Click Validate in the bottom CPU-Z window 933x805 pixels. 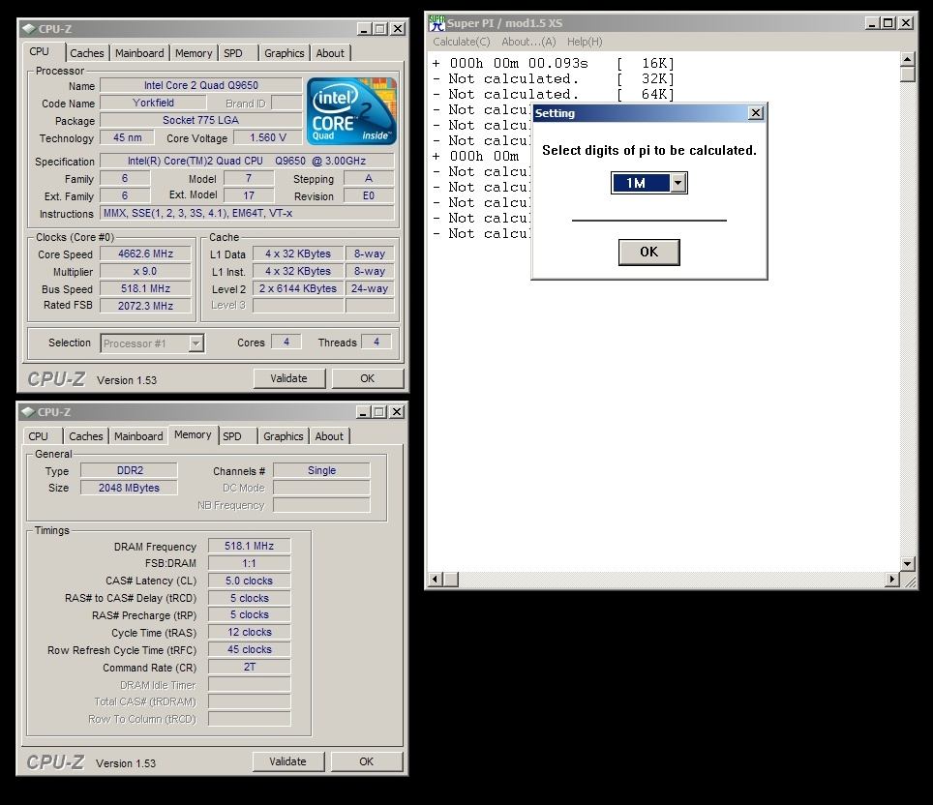pyautogui.click(x=288, y=761)
